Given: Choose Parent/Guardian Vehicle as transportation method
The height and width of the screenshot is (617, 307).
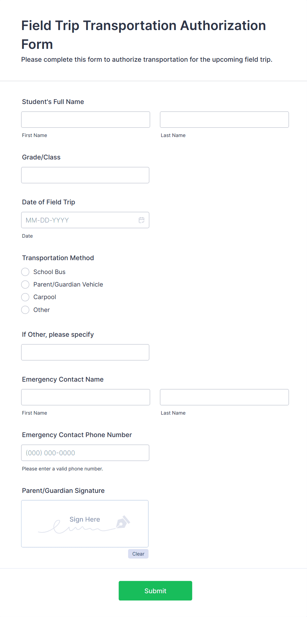Looking at the screenshot, I should (x=25, y=284).
